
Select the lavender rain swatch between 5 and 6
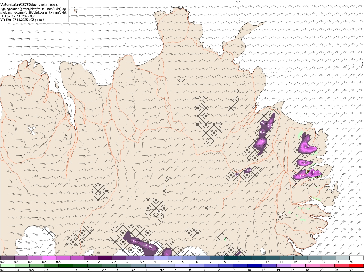(182, 266)
